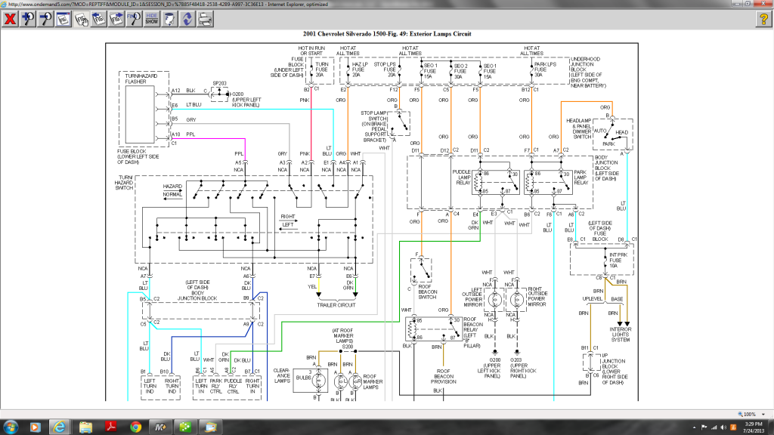Image resolution: width=774 pixels, height=435 pixels.
Task: Click the 'CLEARANCE LAMPS' label
Action: [282, 375]
